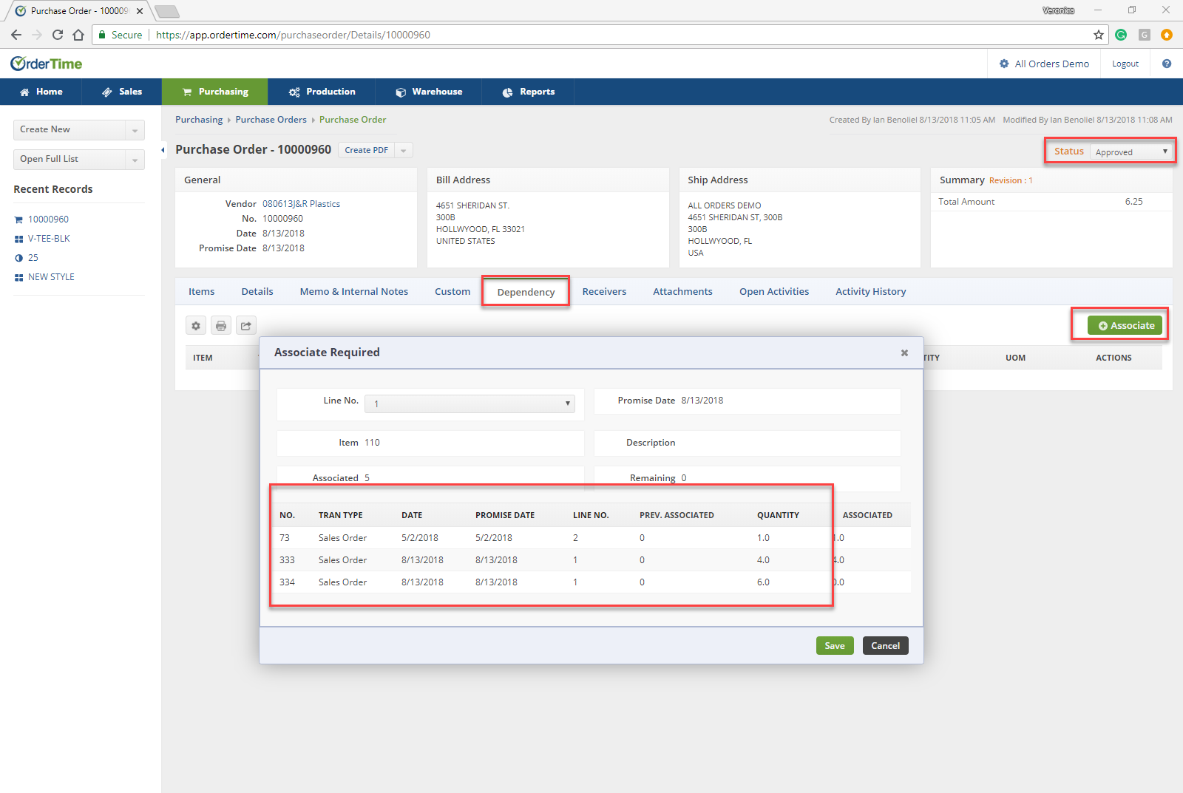Open recent record 10000960
Screen dimensions: 1183x793
tap(48, 219)
